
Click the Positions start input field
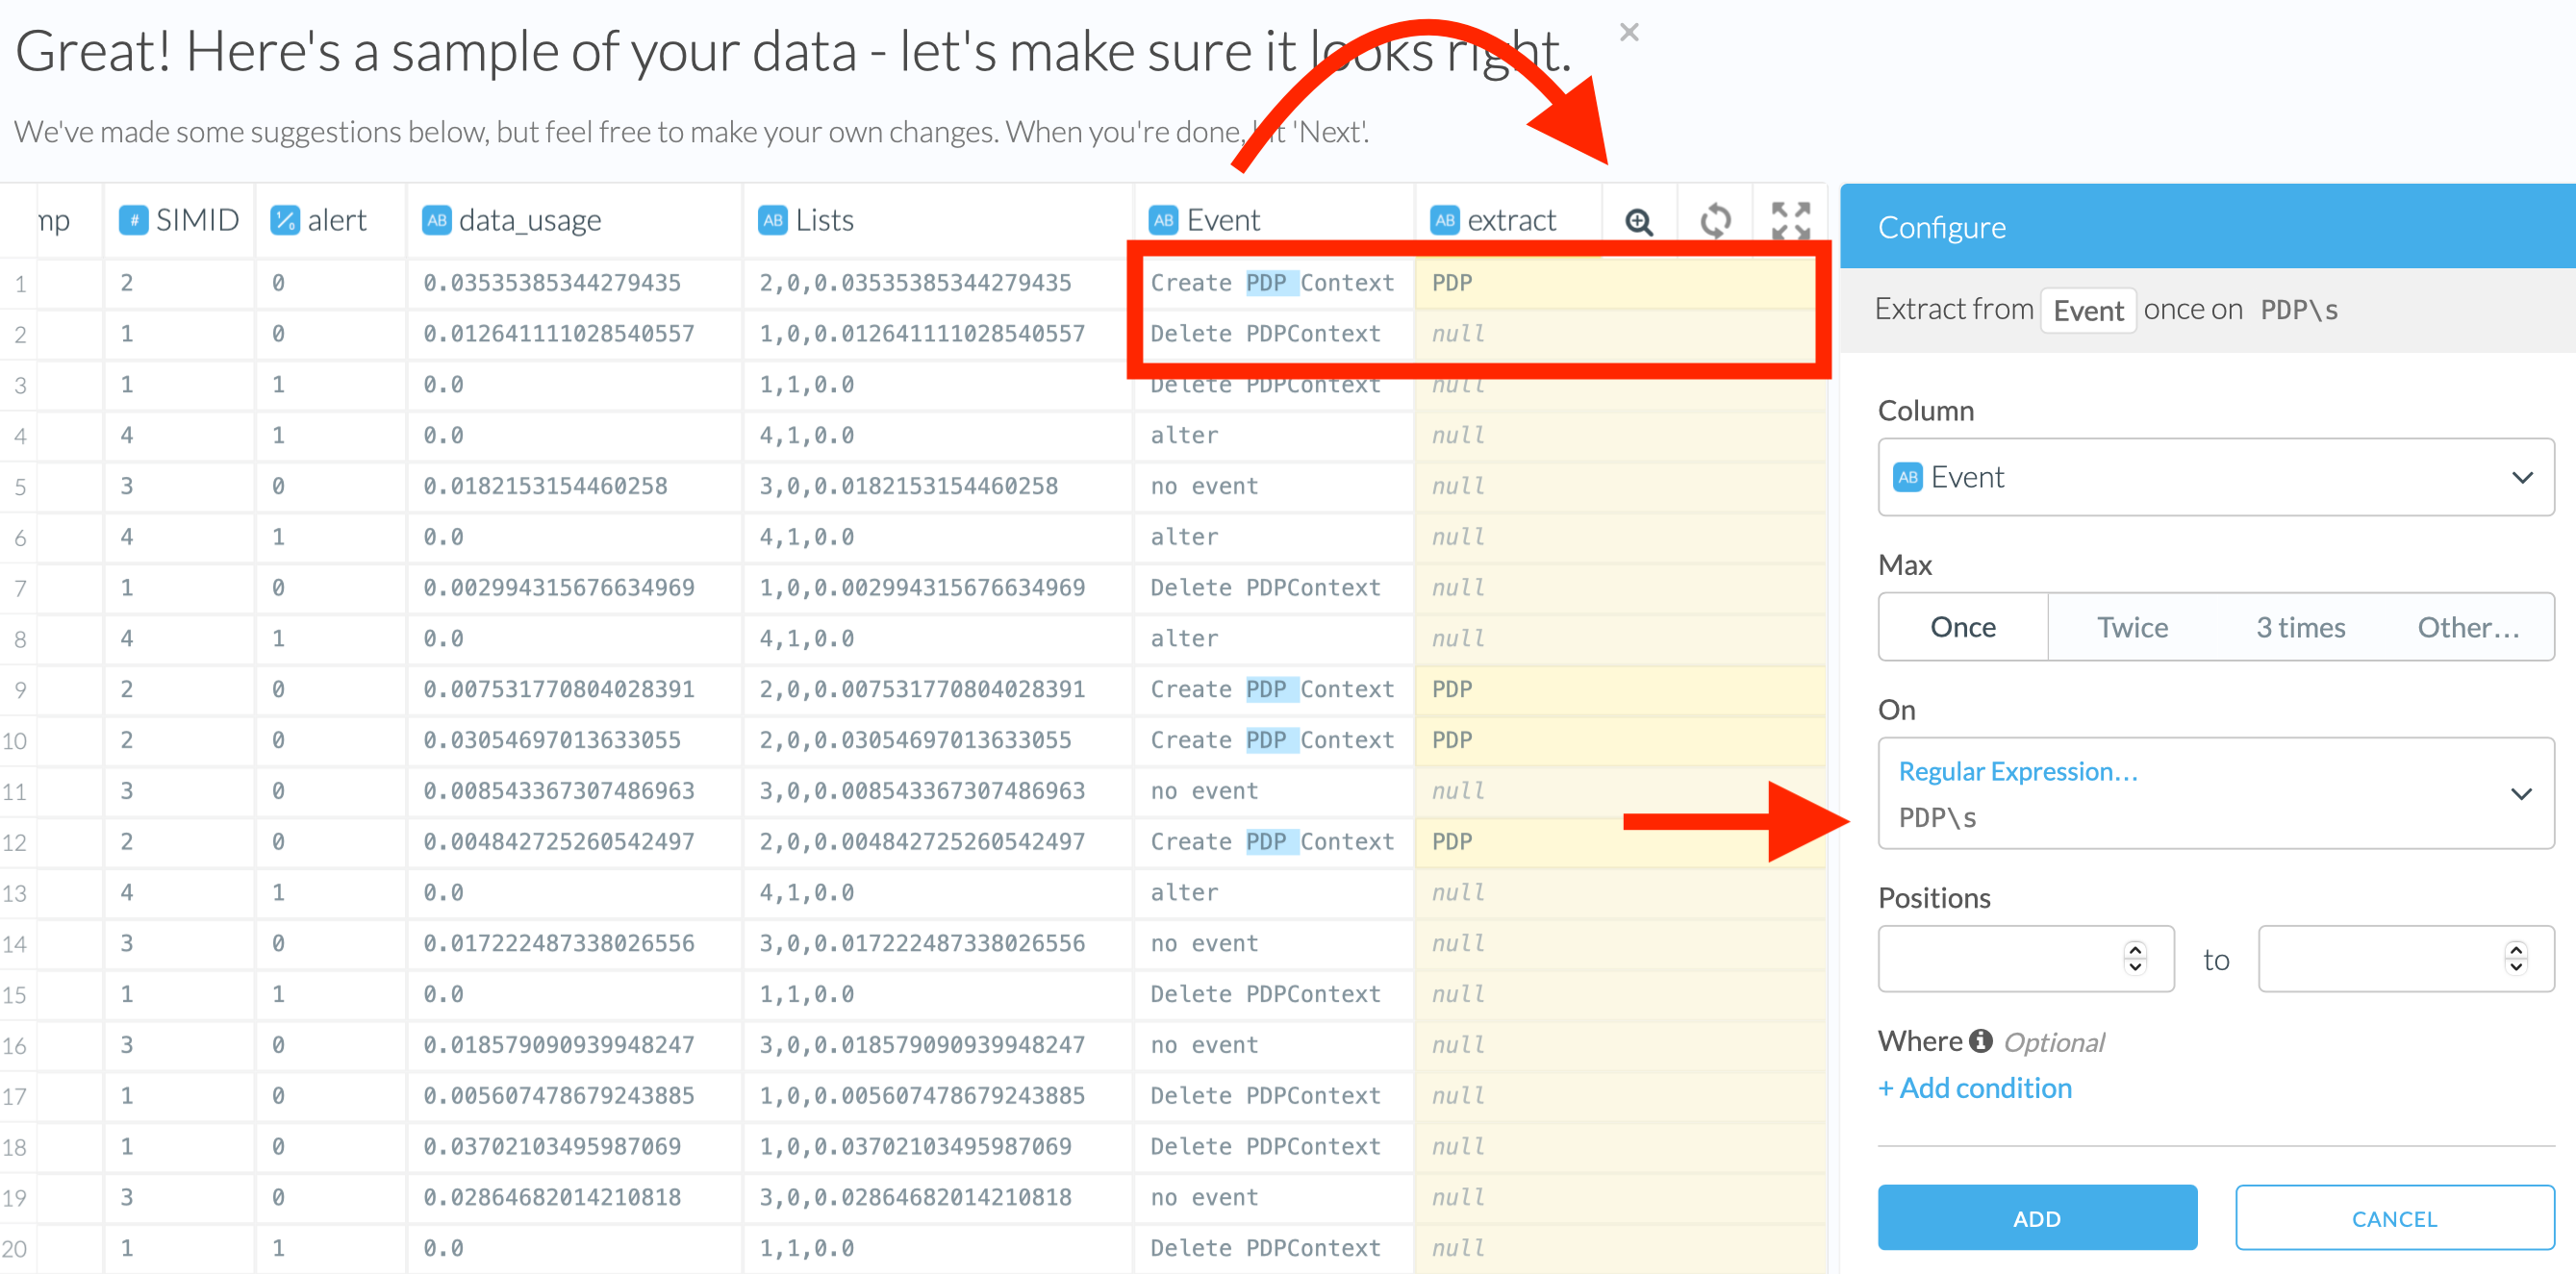[2000, 959]
